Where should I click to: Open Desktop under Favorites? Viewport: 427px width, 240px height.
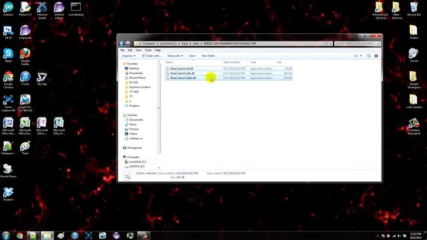click(x=133, y=68)
